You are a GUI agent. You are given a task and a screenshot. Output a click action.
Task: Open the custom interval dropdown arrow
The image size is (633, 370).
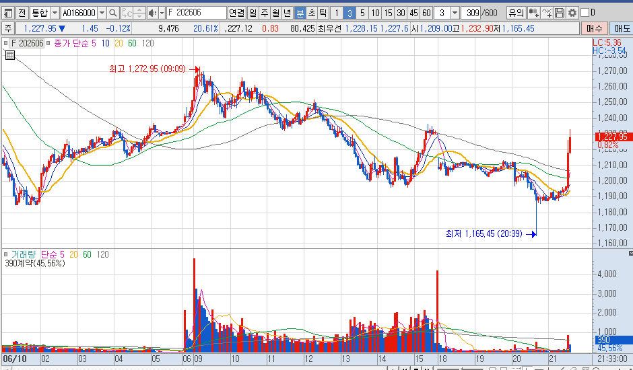click(455, 13)
